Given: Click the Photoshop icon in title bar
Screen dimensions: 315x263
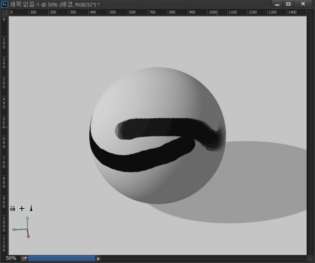Looking at the screenshot, I should point(5,4).
